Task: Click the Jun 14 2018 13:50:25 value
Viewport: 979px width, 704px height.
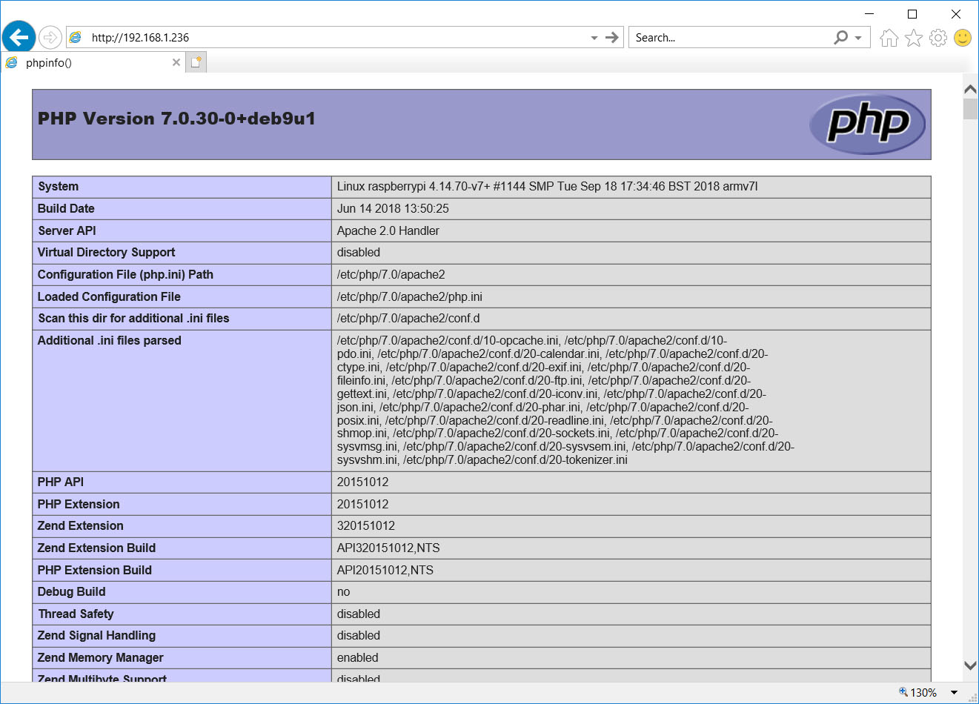Action: tap(393, 209)
